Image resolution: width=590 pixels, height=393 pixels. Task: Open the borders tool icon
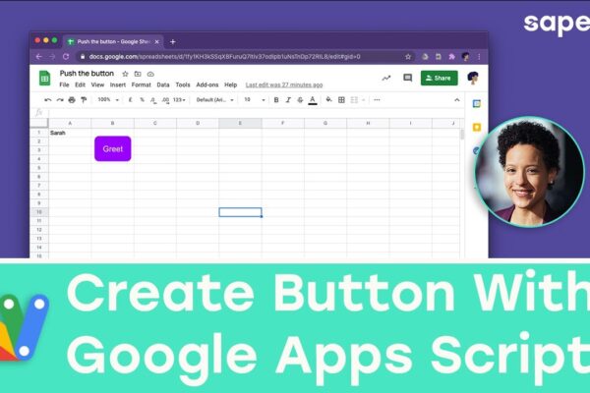(x=341, y=100)
